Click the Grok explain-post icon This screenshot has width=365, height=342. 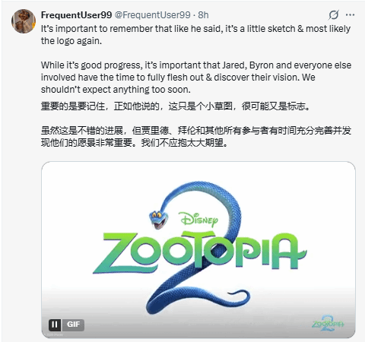point(334,15)
